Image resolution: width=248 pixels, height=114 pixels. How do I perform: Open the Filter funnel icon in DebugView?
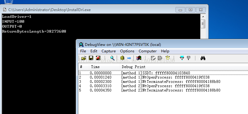coord(182,58)
